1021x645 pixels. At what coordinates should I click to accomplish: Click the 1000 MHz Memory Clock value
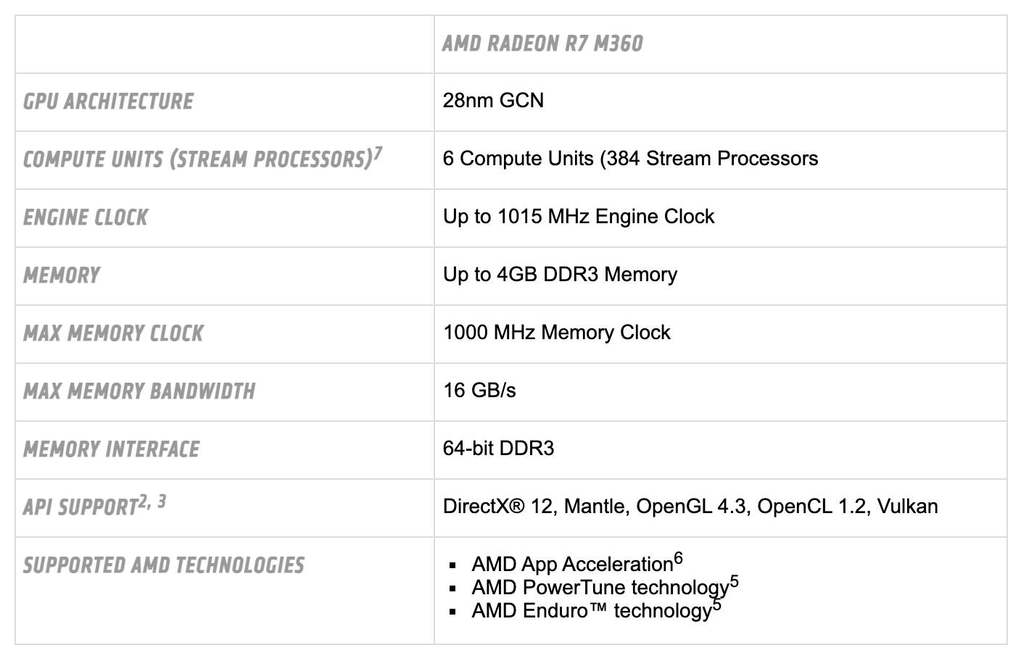coord(556,332)
